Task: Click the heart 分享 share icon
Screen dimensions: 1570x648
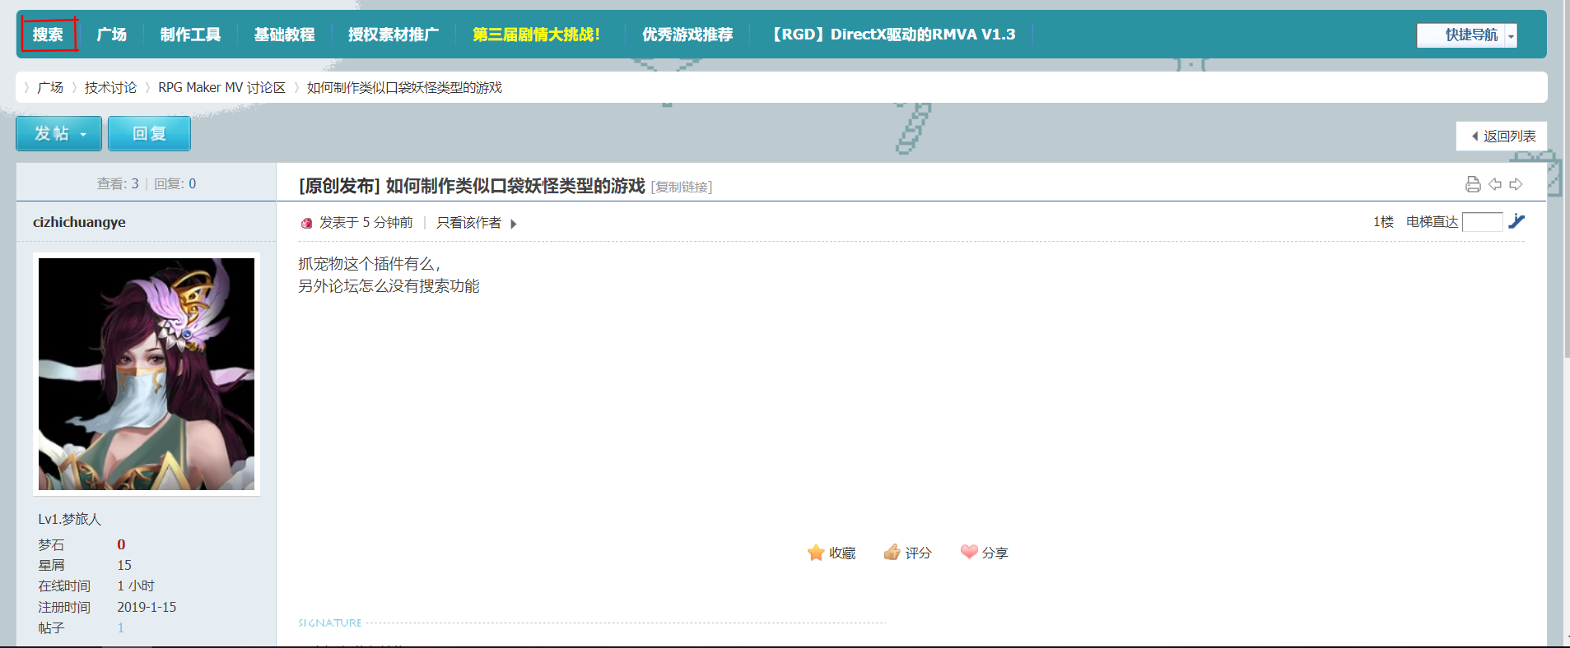Action: pyautogui.click(x=969, y=552)
